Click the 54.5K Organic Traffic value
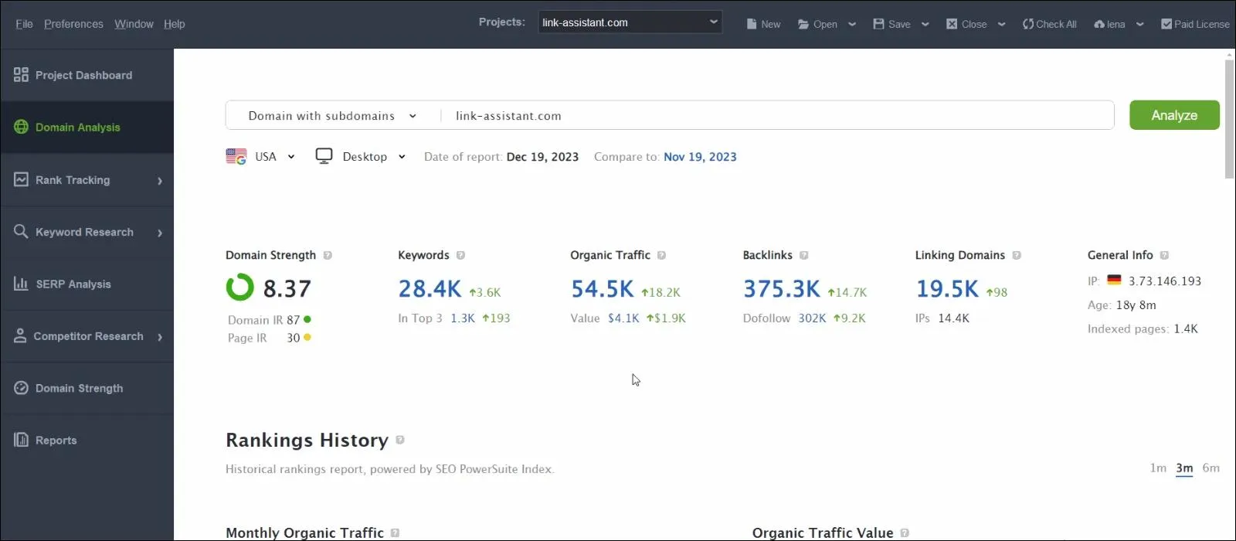 603,289
